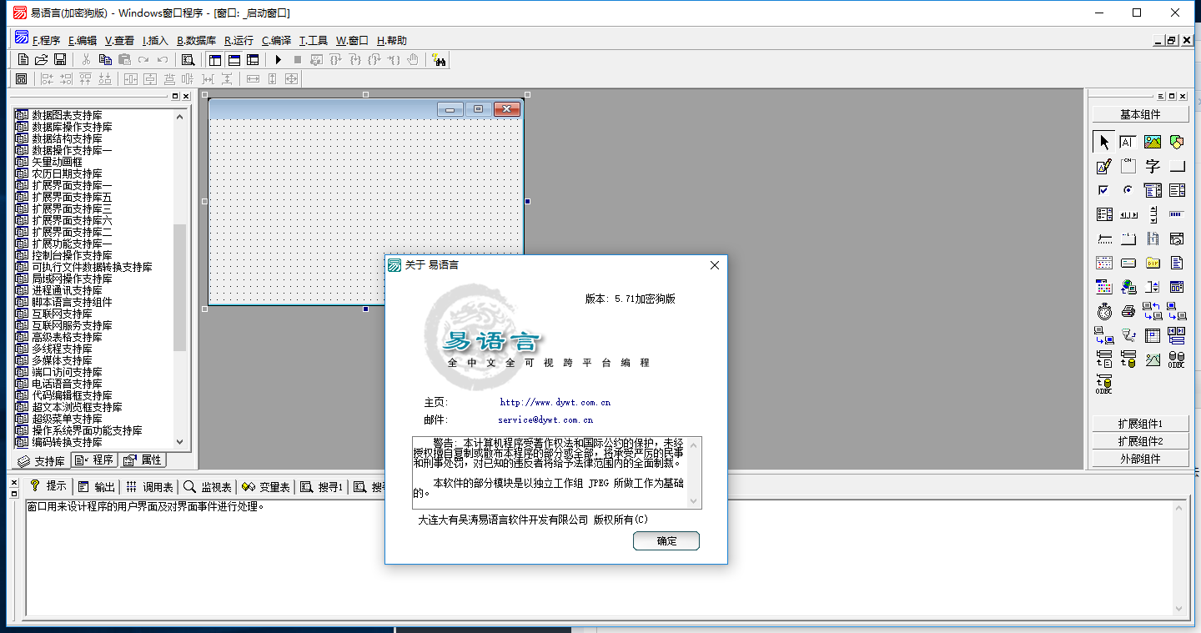Open the C.编译 menu
The image size is (1201, 633).
276,40
